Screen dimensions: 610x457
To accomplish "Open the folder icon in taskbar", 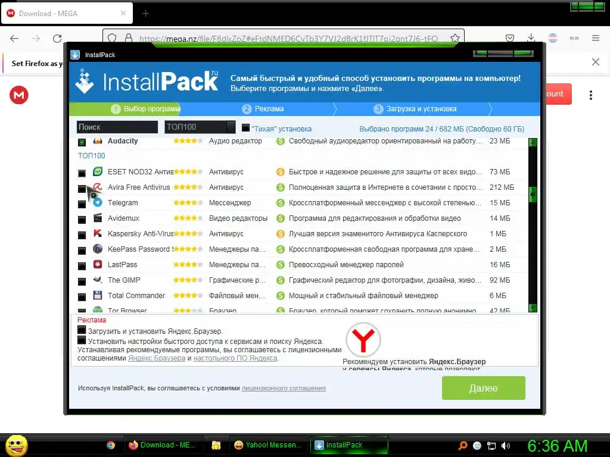I will (216, 445).
